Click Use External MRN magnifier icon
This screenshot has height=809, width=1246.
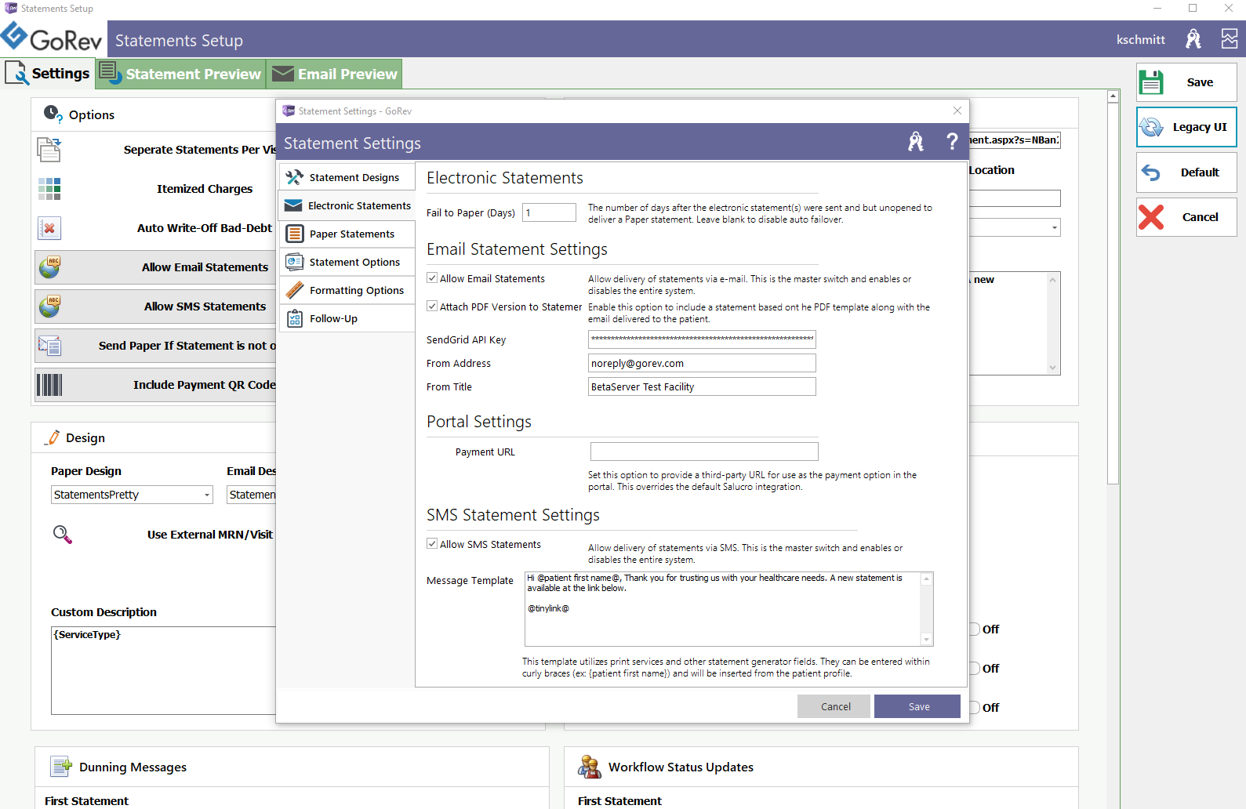pos(62,535)
